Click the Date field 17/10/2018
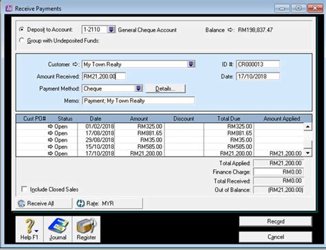The width and height of the screenshot is (326, 250). click(x=258, y=76)
